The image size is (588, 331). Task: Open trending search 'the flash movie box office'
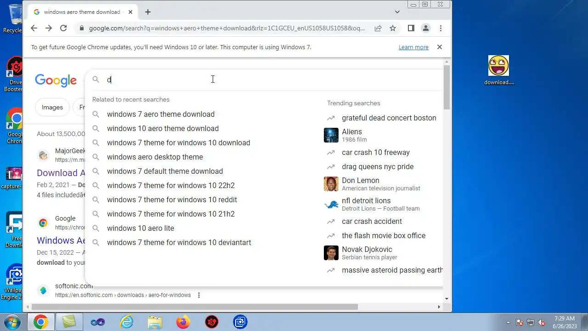tap(384, 235)
